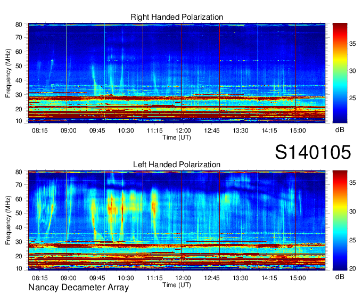Click the 15:00 time tick of Right Handed plot
Screen dimensions: 362x294
click(298, 130)
